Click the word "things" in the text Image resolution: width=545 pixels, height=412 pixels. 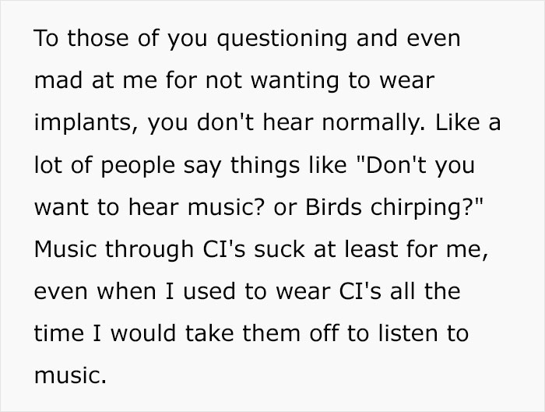tap(265, 165)
